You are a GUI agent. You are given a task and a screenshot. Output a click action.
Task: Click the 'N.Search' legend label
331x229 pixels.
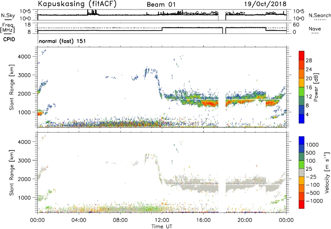pos(319,15)
